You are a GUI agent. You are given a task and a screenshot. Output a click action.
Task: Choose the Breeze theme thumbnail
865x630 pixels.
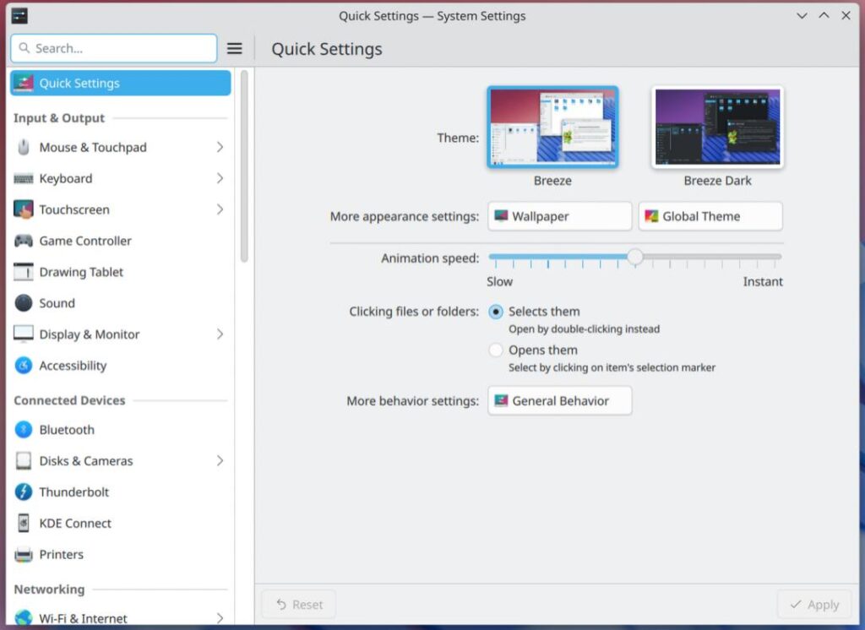coord(552,127)
